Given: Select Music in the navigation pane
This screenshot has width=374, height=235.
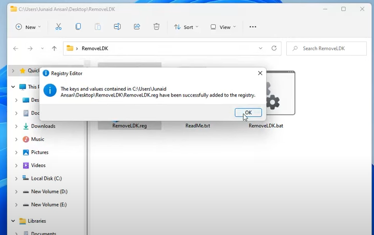Looking at the screenshot, I should pos(38,139).
